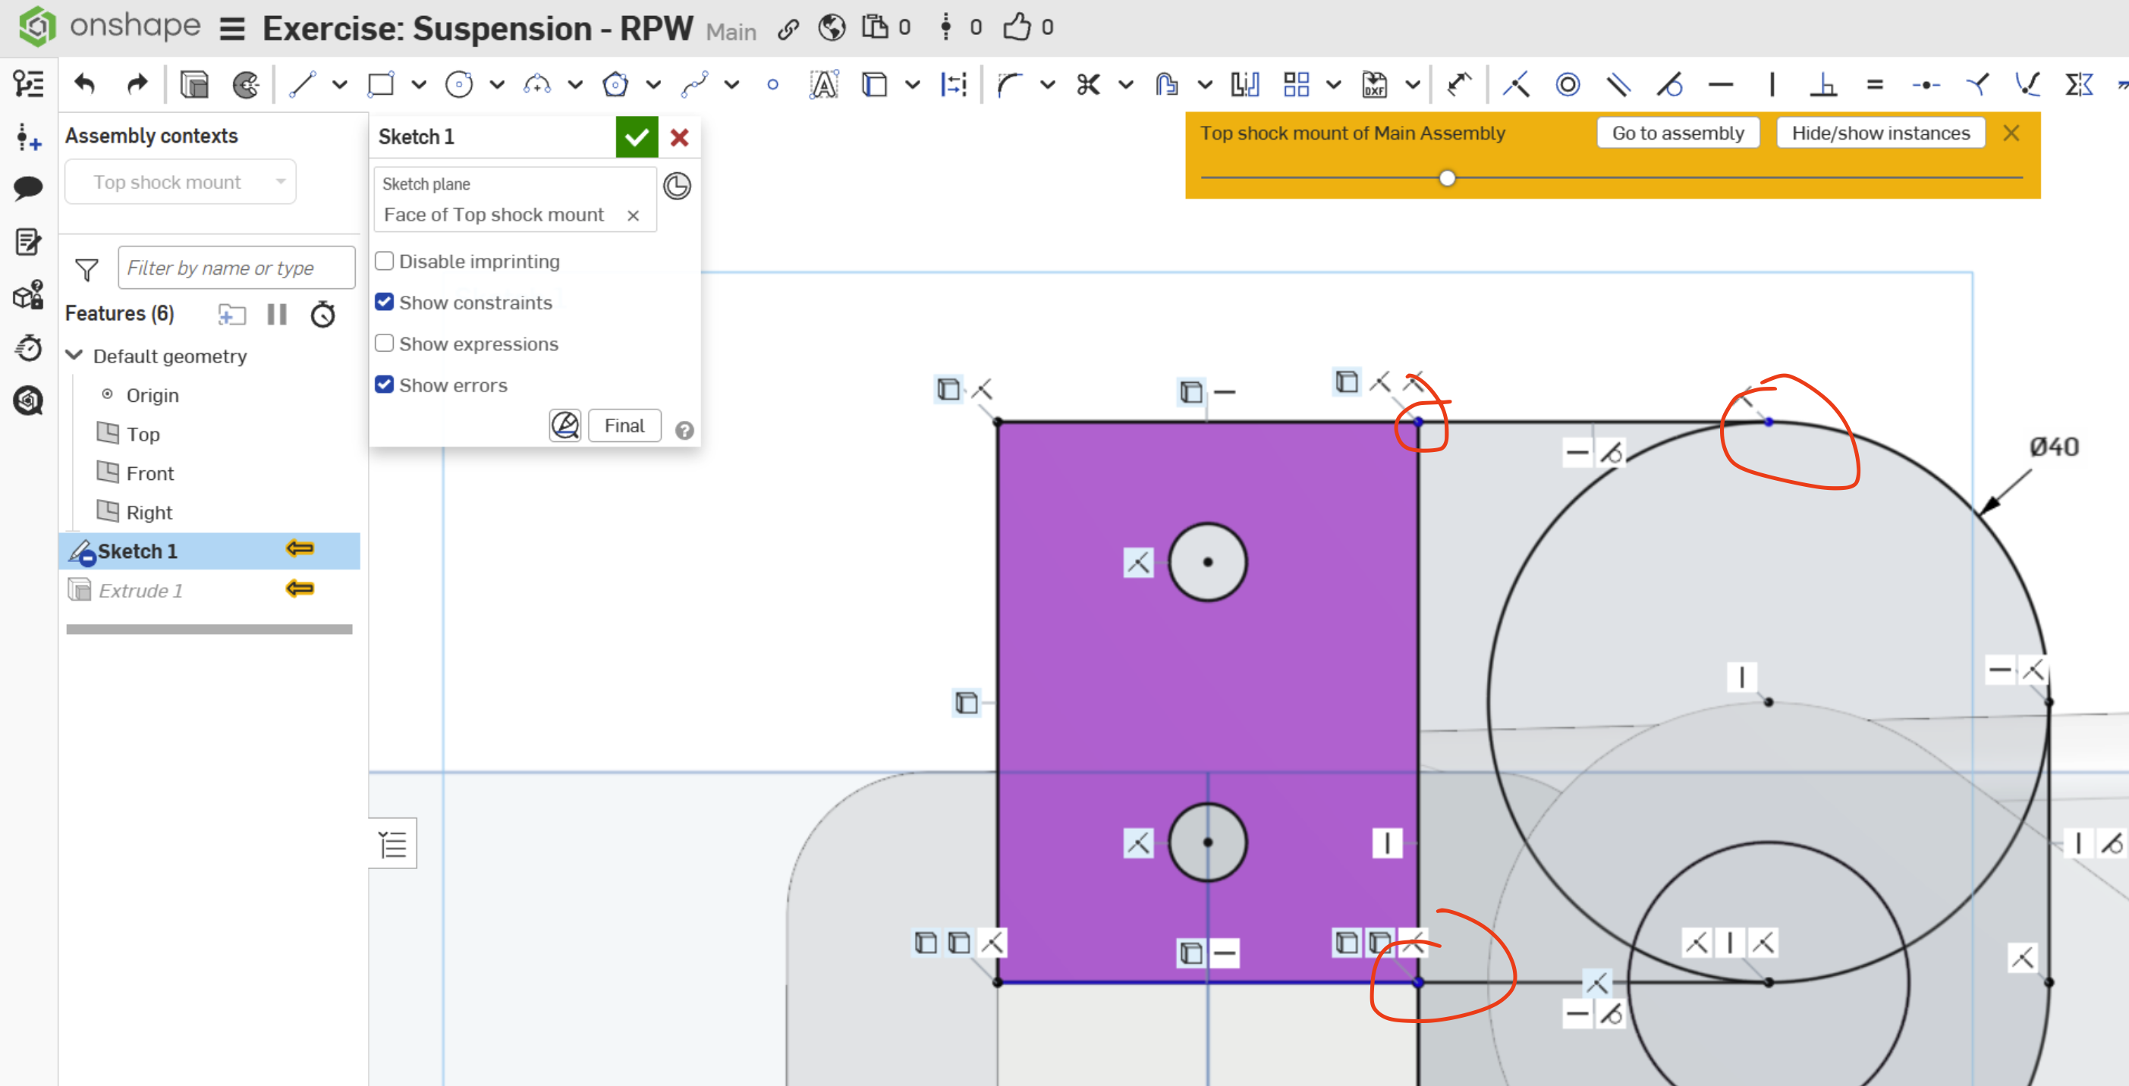The image size is (2129, 1086).
Task: Open Top shock mount context dropdown
Action: coord(180,182)
